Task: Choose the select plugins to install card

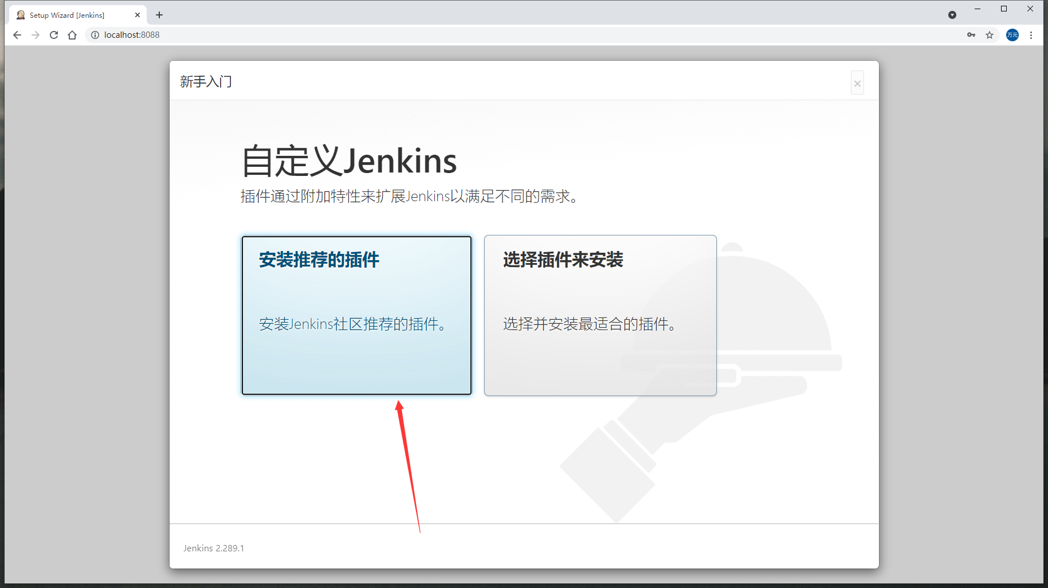Action: pos(600,315)
